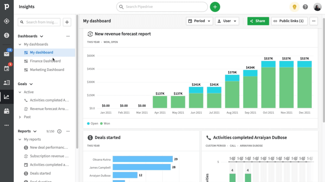Click James Campbell's deals bar

pos(142,167)
